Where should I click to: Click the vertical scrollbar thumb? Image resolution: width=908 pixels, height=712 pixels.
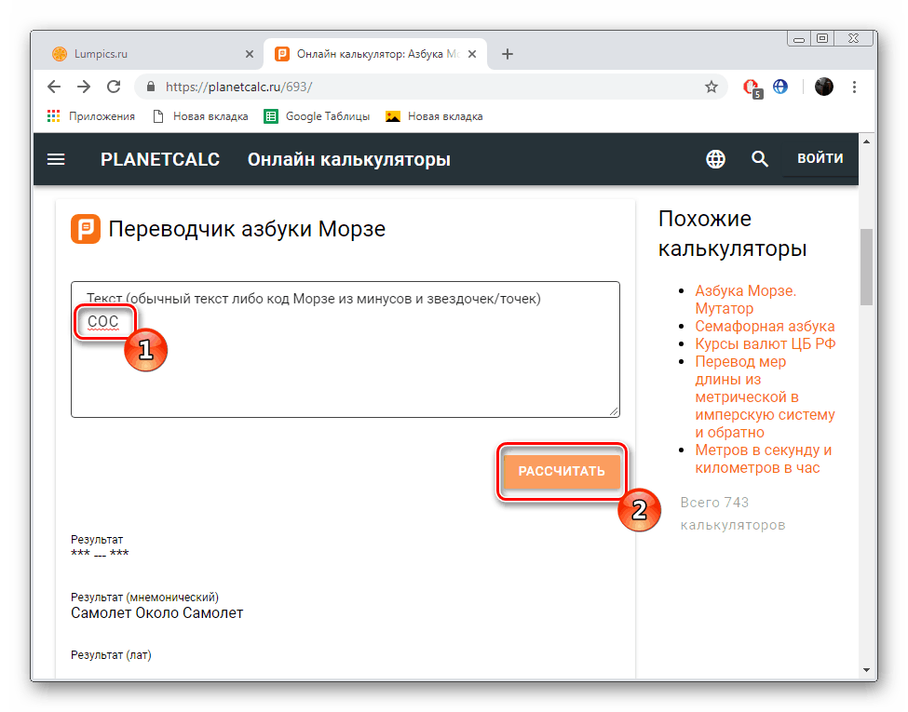click(x=866, y=267)
